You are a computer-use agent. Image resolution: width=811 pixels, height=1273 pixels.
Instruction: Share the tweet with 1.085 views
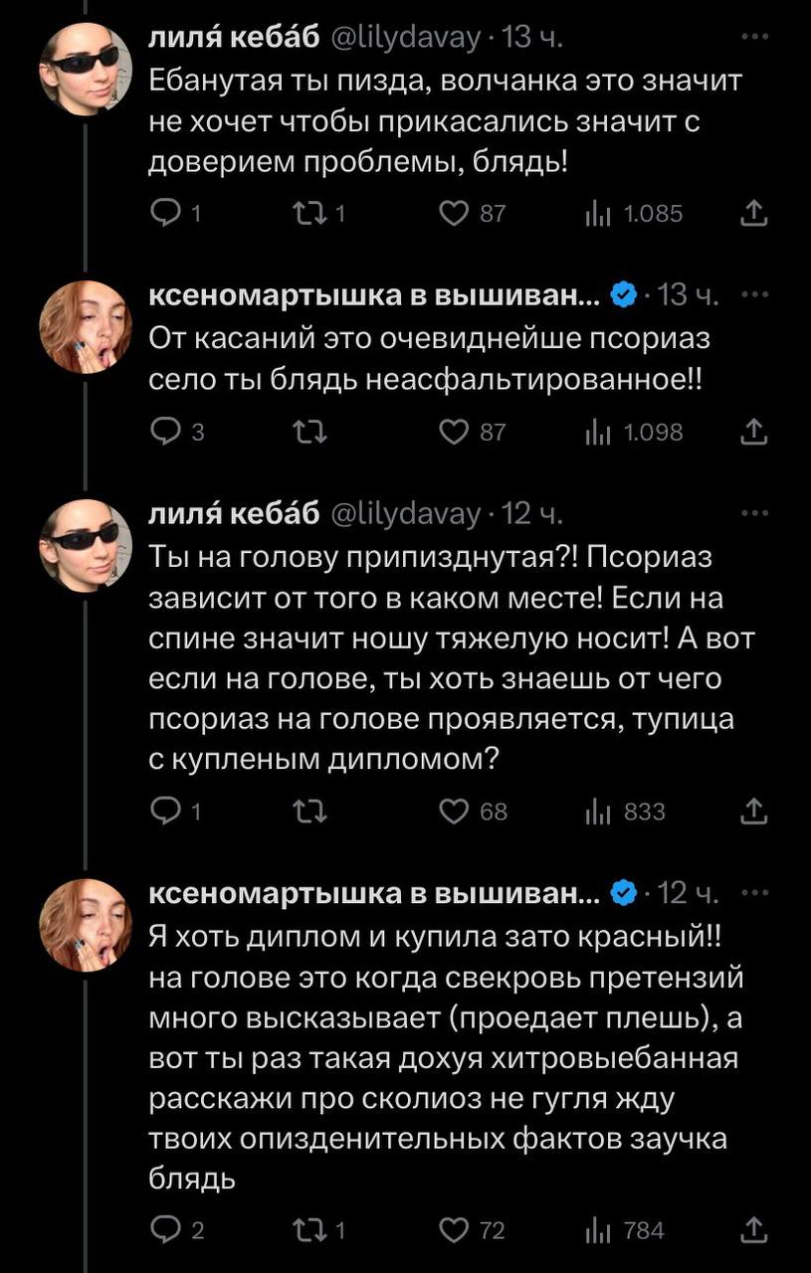click(755, 213)
